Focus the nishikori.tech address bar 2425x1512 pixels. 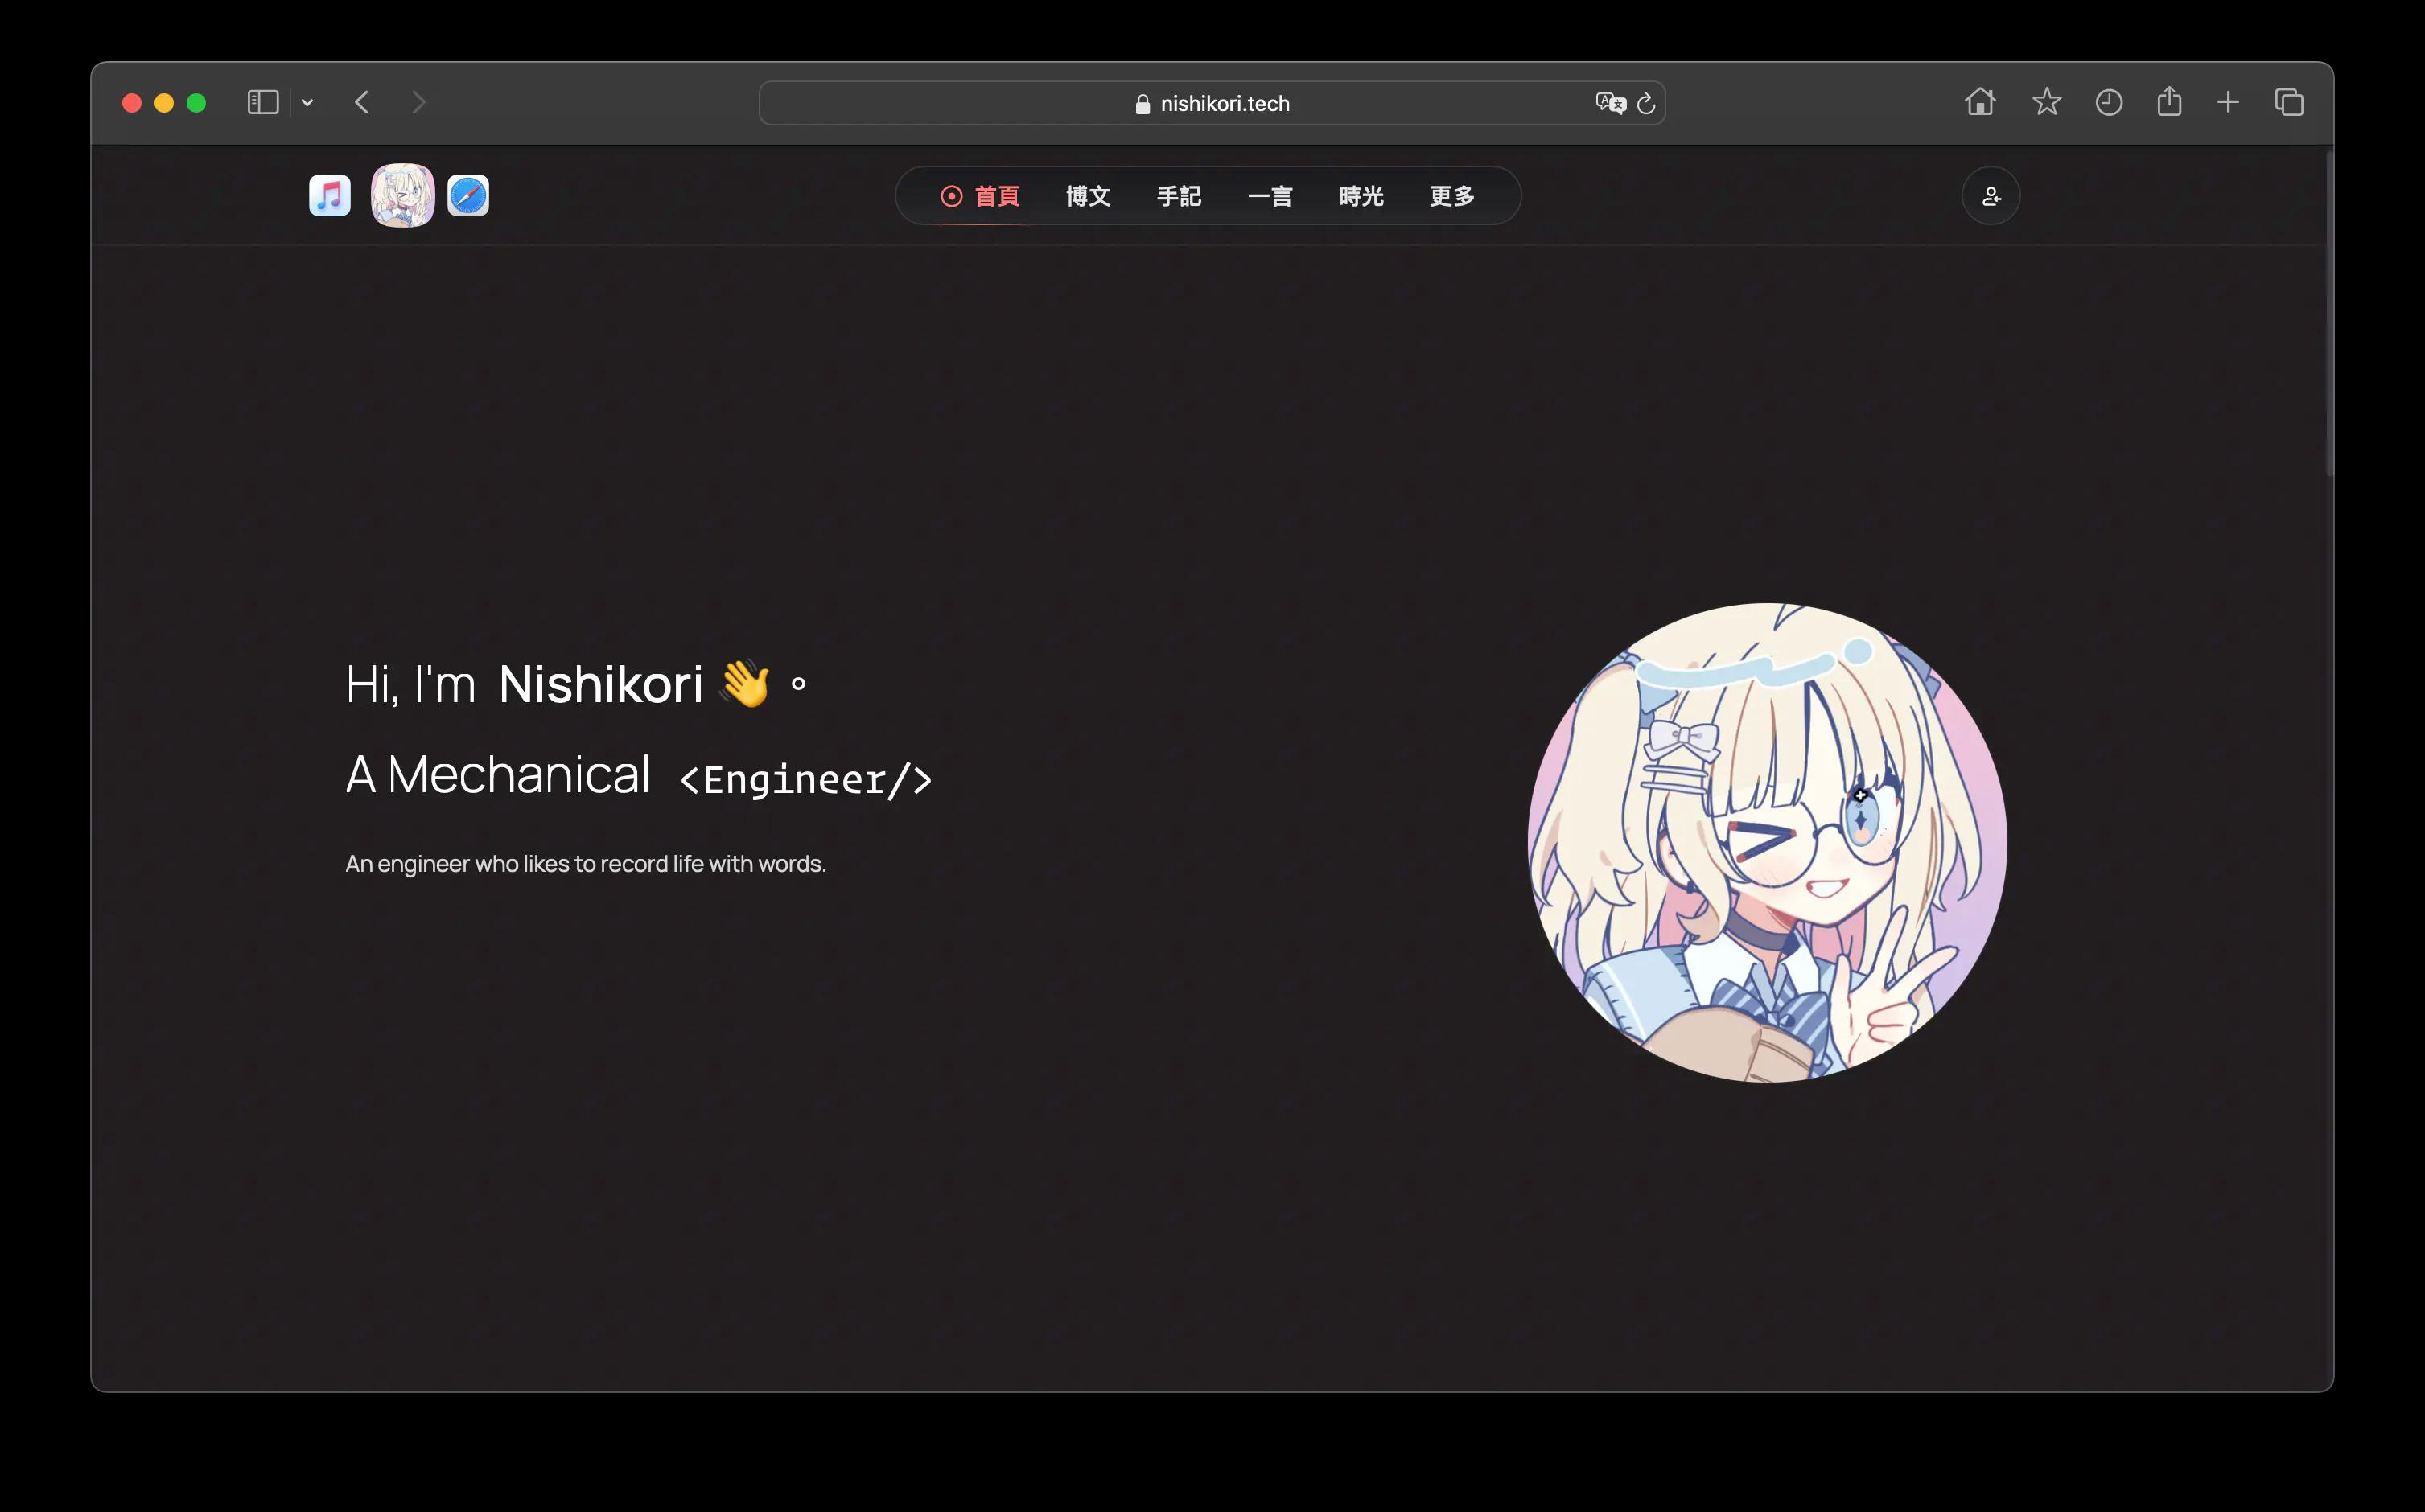point(1212,103)
